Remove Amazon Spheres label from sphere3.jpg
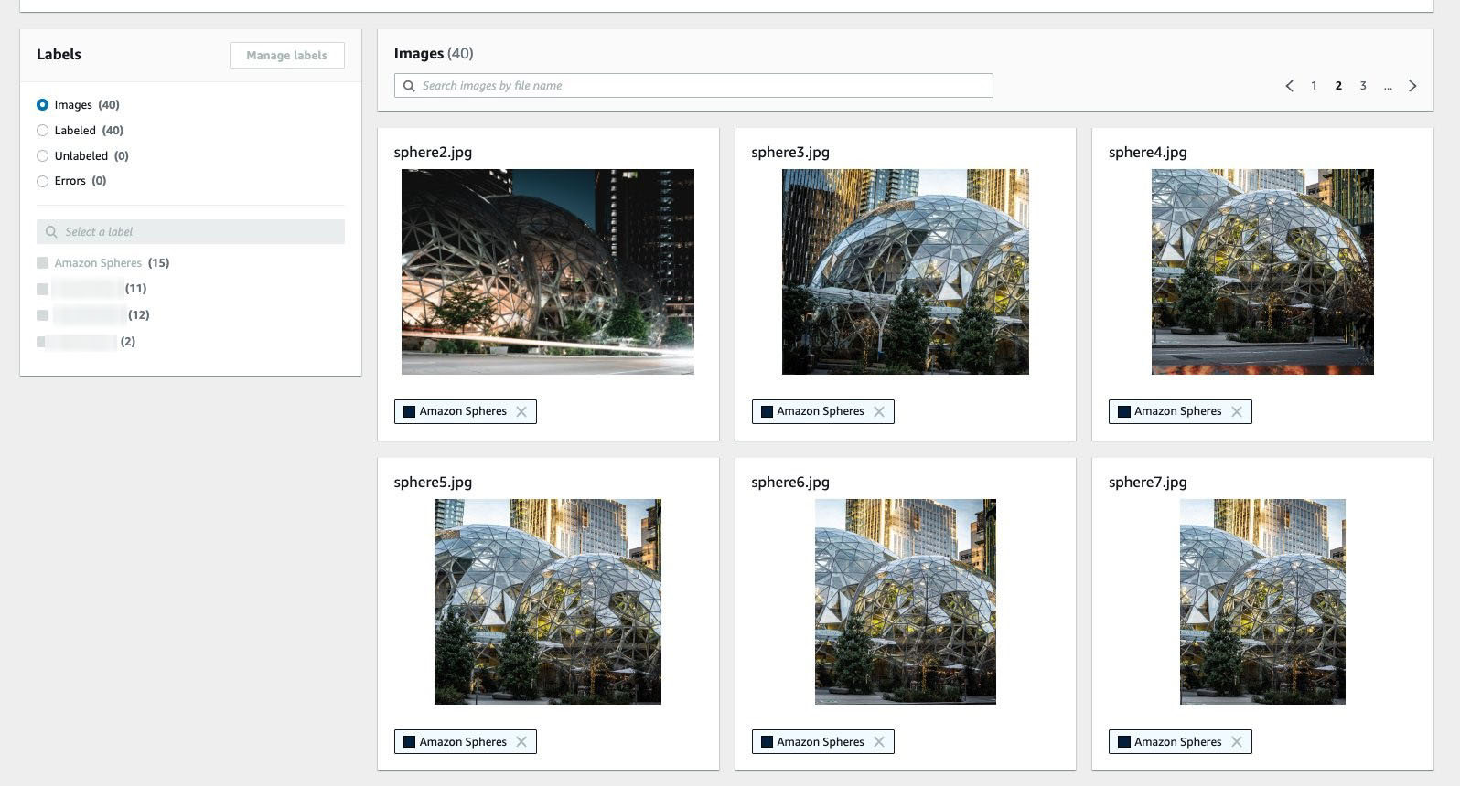1460x786 pixels. [x=879, y=411]
